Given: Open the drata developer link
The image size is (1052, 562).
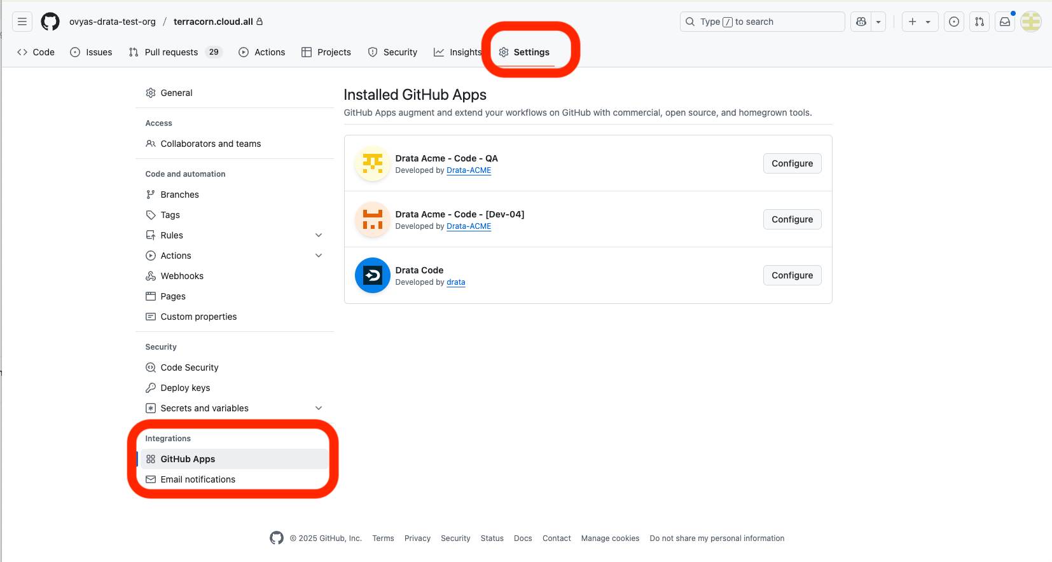Looking at the screenshot, I should pyautogui.click(x=456, y=282).
